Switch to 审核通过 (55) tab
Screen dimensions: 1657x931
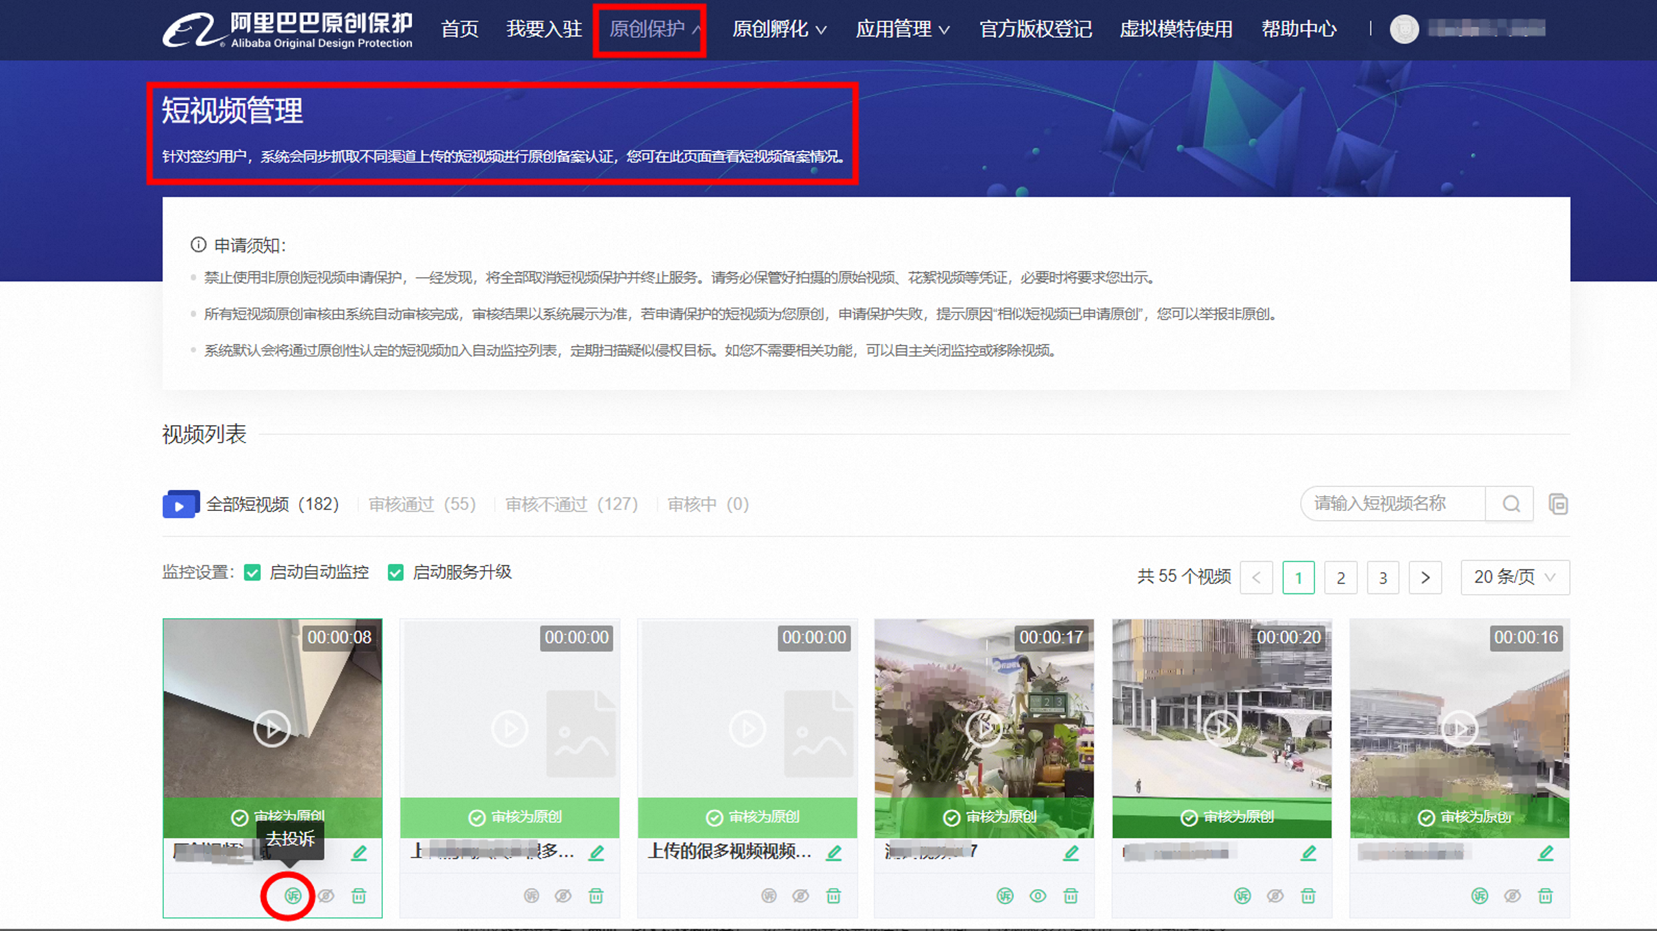(x=422, y=504)
